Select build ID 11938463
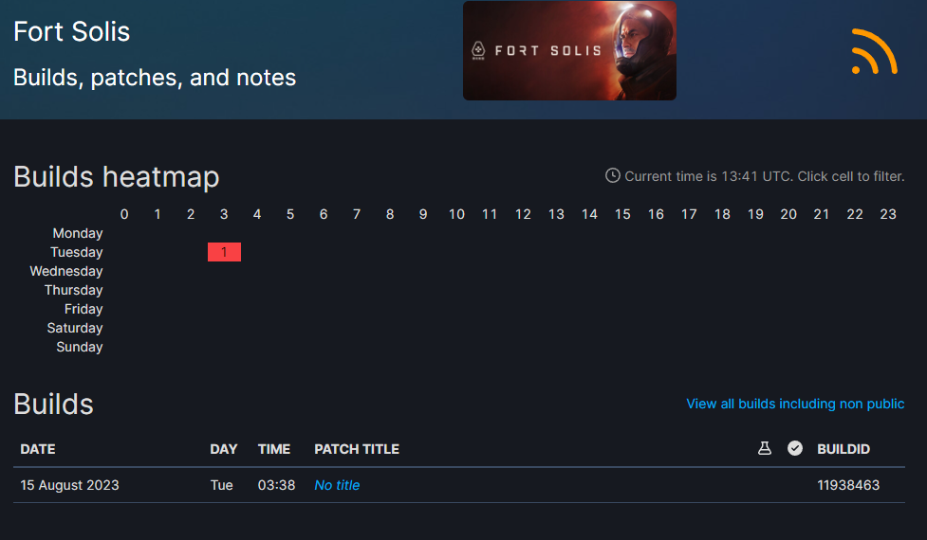This screenshot has height=540, width=927. click(x=848, y=485)
